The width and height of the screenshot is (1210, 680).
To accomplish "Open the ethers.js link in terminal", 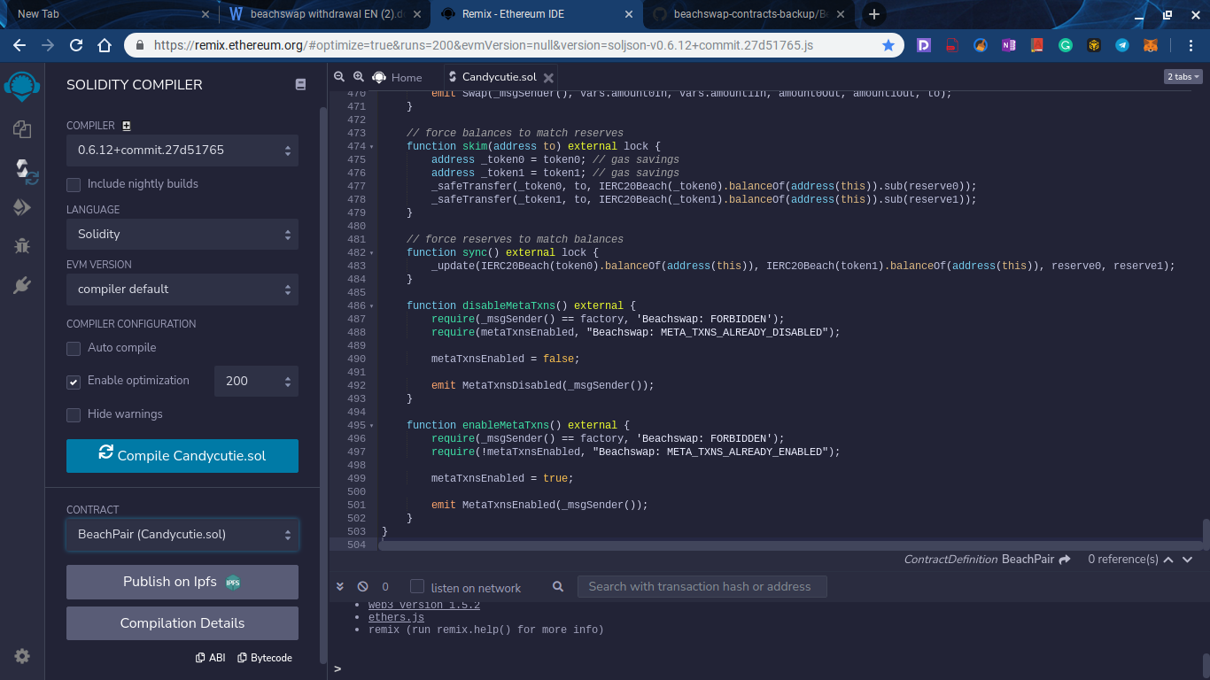I will [x=396, y=617].
